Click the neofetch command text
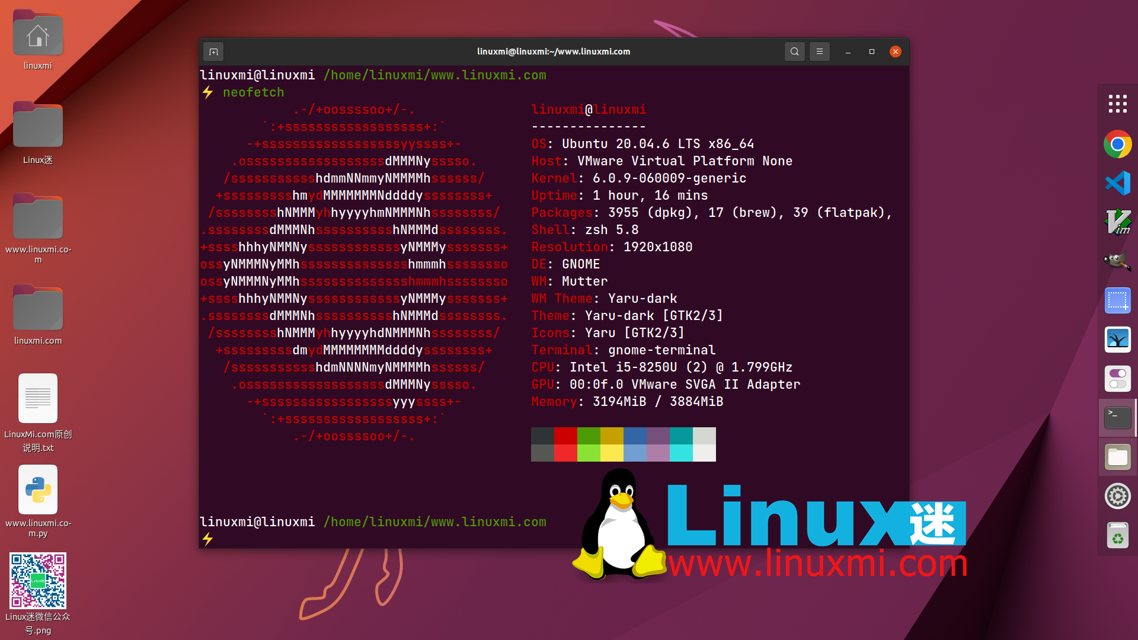This screenshot has width=1138, height=640. [x=253, y=92]
